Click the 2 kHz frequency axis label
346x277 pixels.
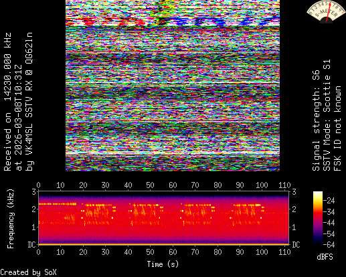pos(33,209)
